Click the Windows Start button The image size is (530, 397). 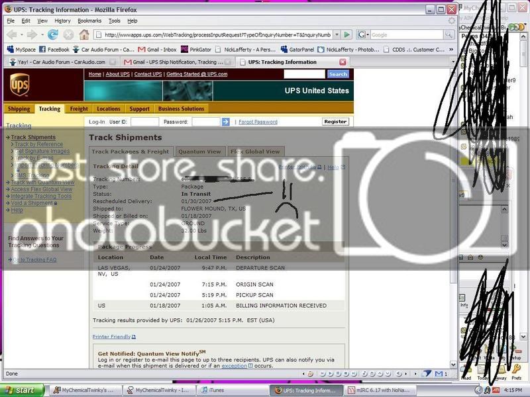tap(22, 390)
